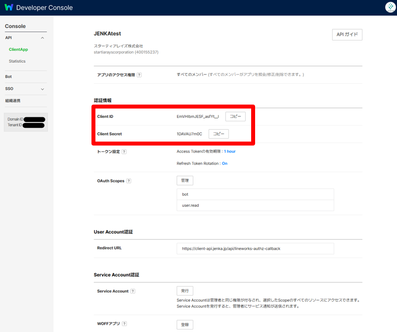Collapse the API section in sidebar
Viewport: 397px width, 332px height.
[43, 38]
